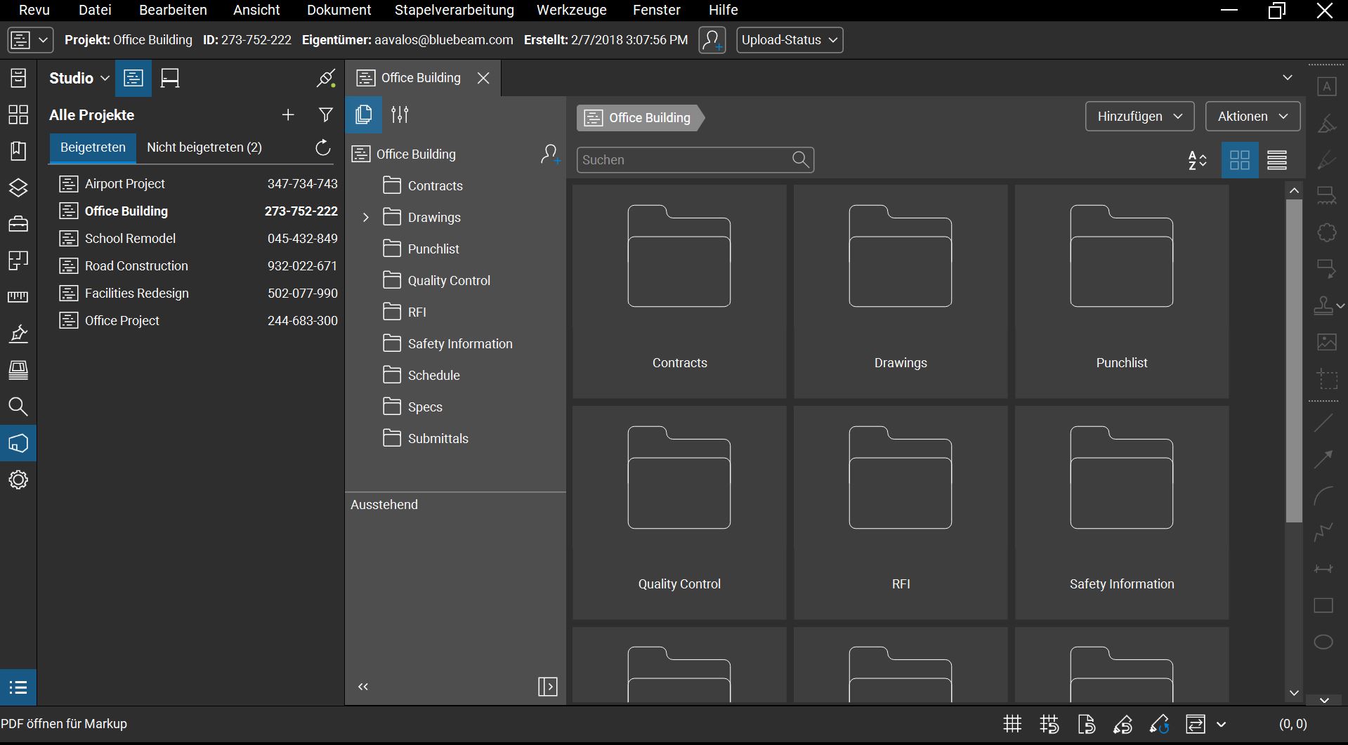Screen dimensions: 1348x745
Task: Open the Datei menu
Action: click(x=95, y=10)
